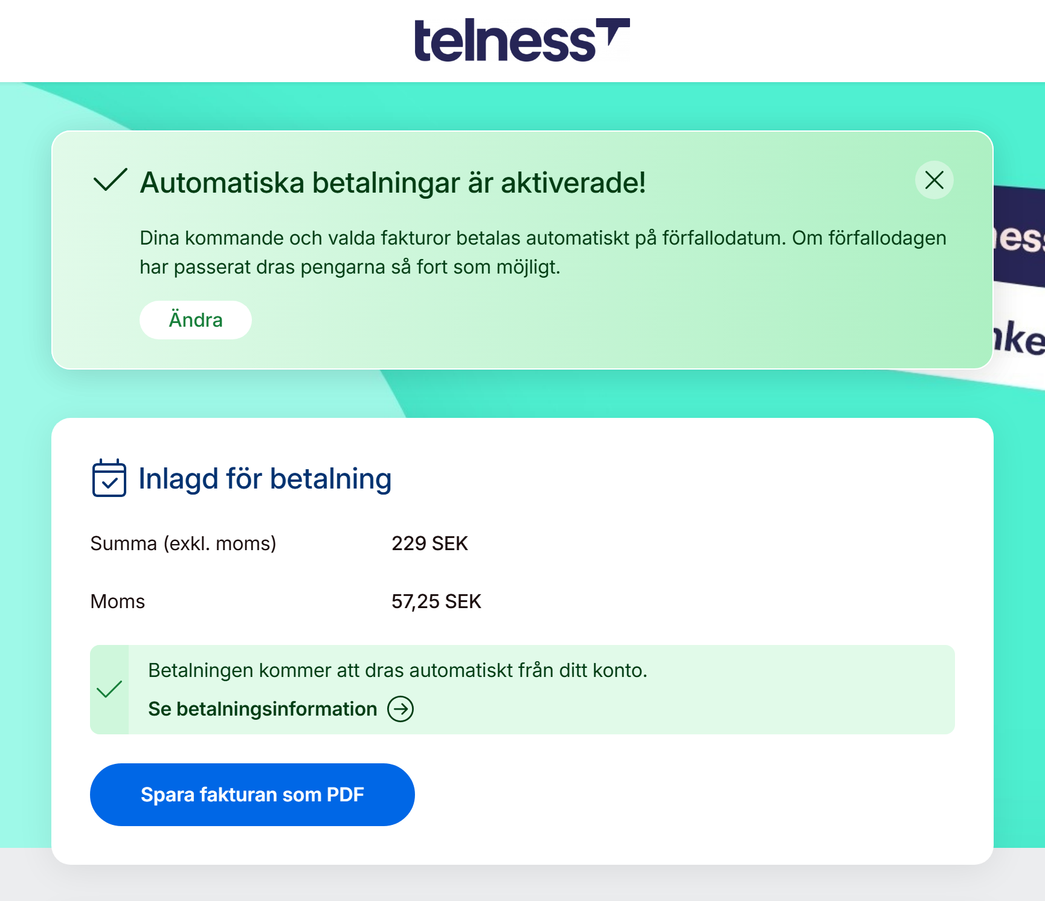Image resolution: width=1045 pixels, height=901 pixels.
Task: Click the heading Automatiska betalningar är aktiverade!
Action: pyautogui.click(x=393, y=182)
